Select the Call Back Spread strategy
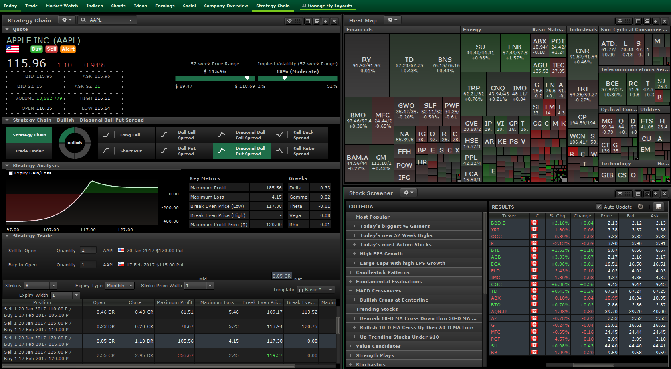Screen dimensions: 671x369 click(x=299, y=135)
